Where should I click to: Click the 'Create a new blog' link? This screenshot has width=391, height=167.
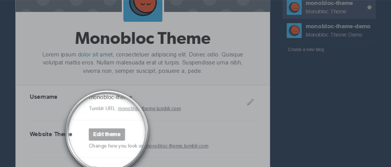[306, 50]
